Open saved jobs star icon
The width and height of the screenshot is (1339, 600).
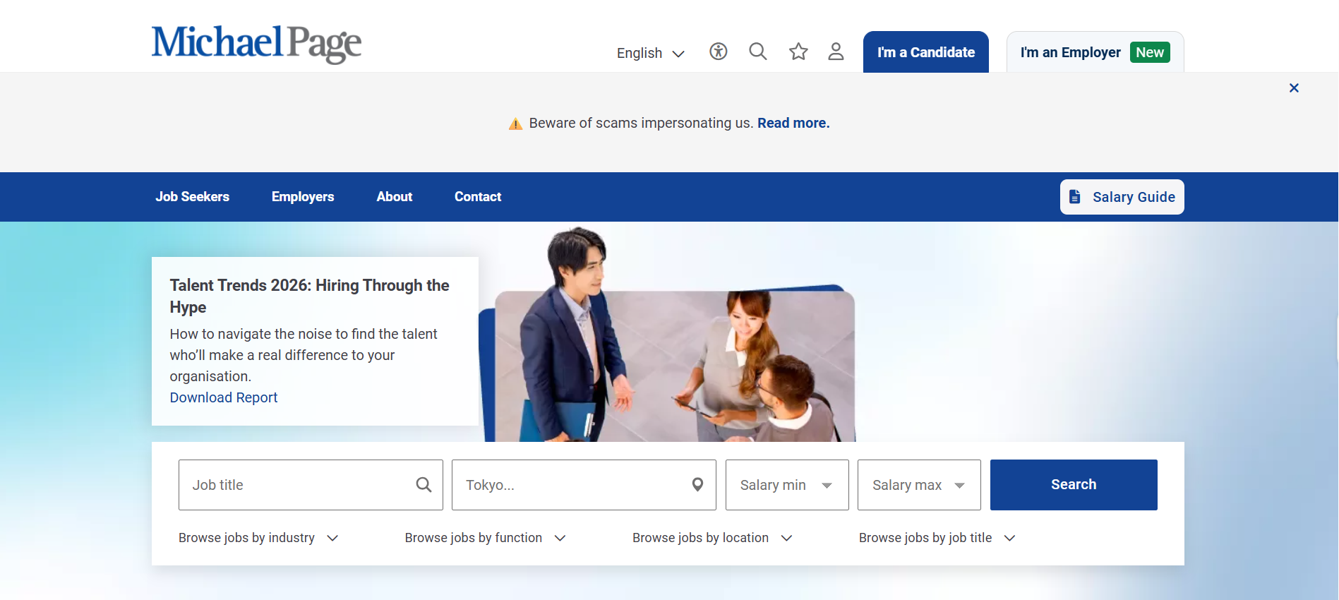point(798,52)
